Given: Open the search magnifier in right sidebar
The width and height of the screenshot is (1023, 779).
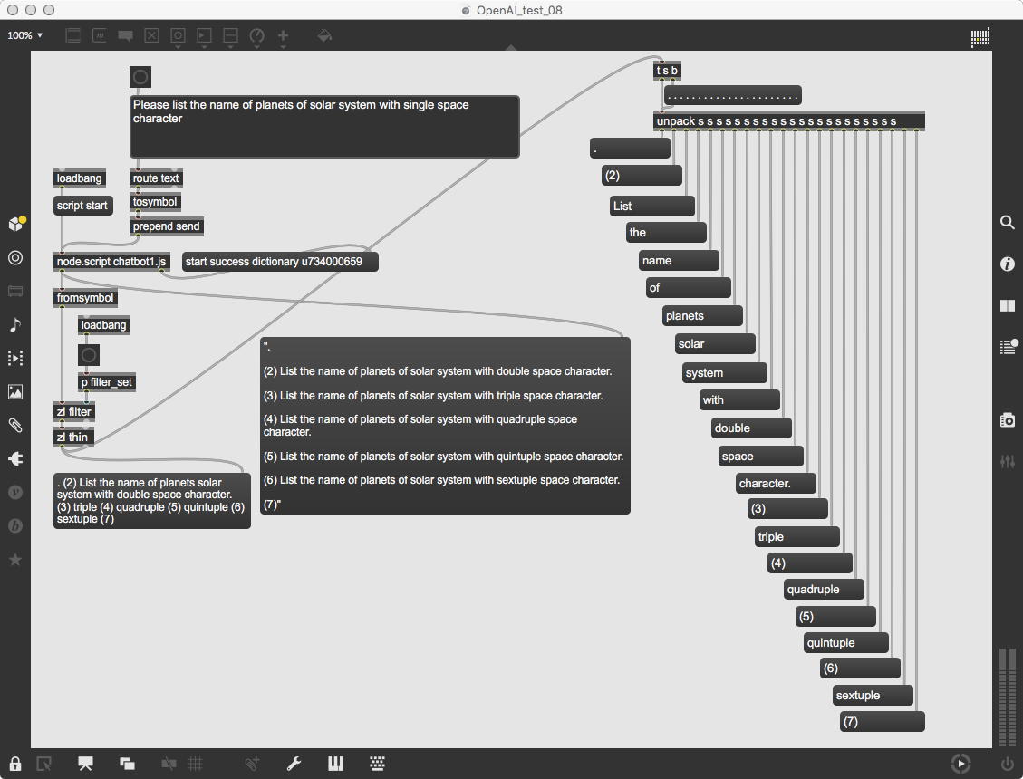Looking at the screenshot, I should pyautogui.click(x=1008, y=223).
